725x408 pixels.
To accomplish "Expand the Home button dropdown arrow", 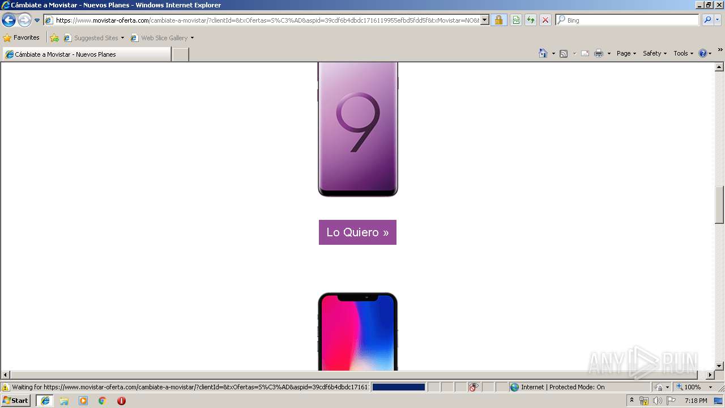I will coord(553,53).
